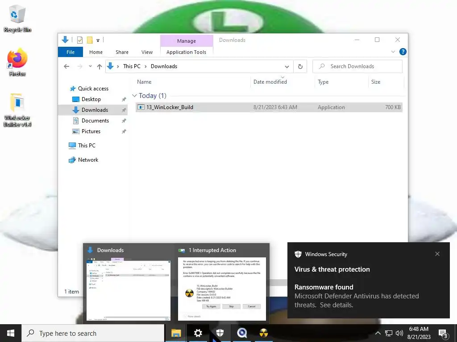This screenshot has width=457, height=342.
Task: Click This PC in the address bar
Action: pyautogui.click(x=132, y=66)
